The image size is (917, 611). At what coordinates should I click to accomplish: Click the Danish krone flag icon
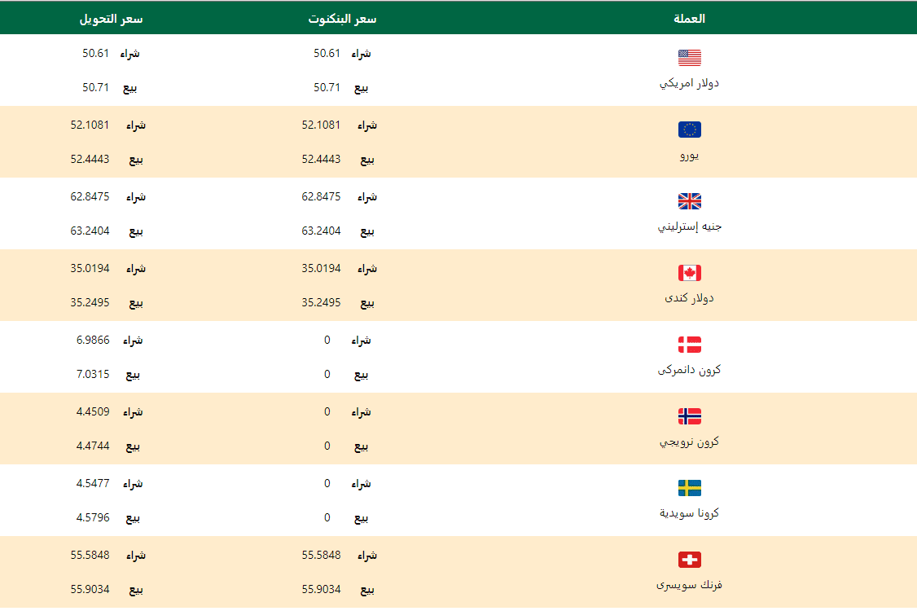[689, 345]
